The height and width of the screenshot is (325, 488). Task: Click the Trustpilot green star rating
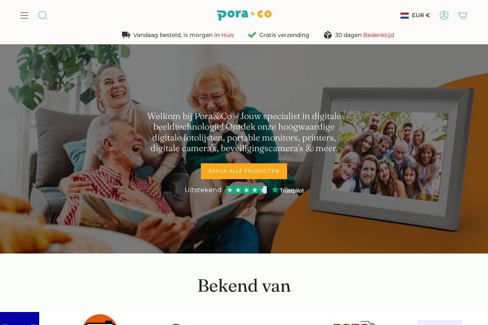pos(246,190)
